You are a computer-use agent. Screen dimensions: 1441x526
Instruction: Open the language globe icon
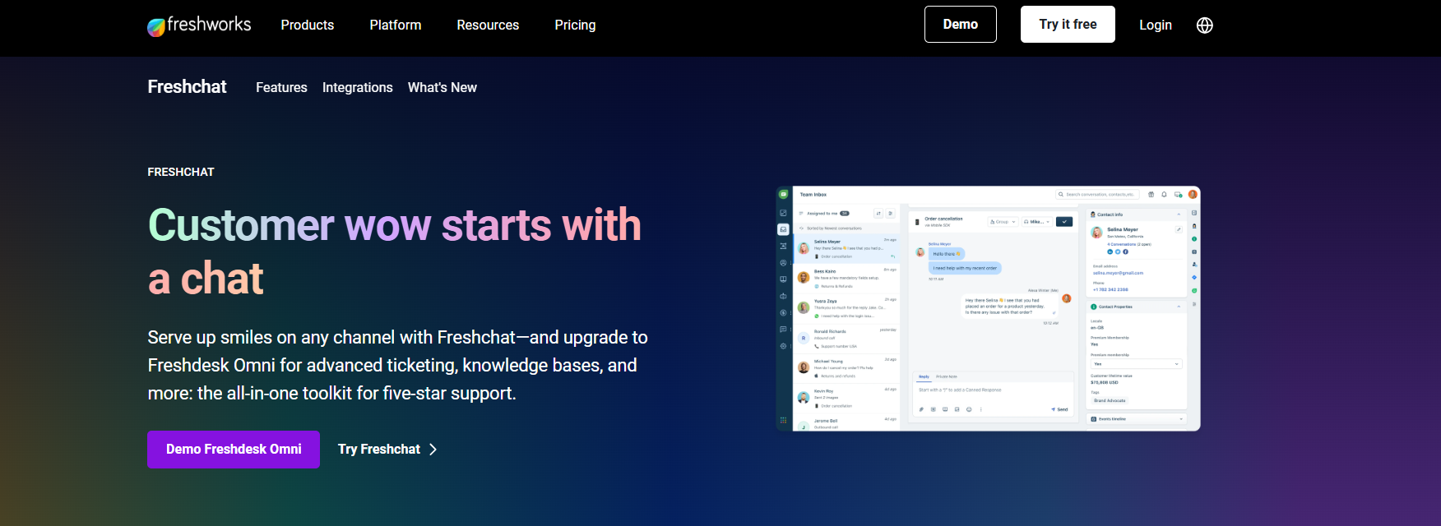pos(1205,25)
